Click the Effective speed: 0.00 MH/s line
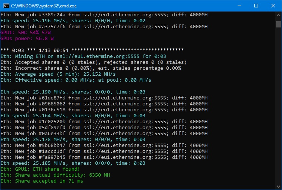 (76, 80)
